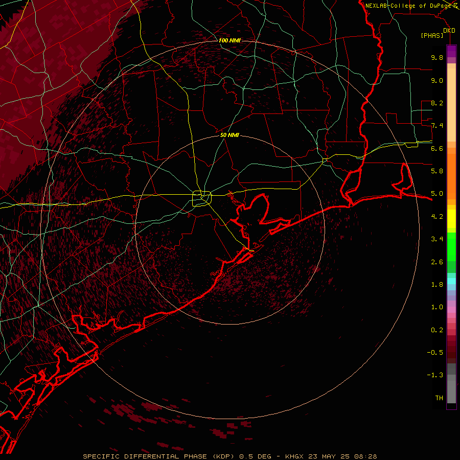Click the 8.2 scale value label
Viewport: 460px width, 460px height.
point(437,103)
